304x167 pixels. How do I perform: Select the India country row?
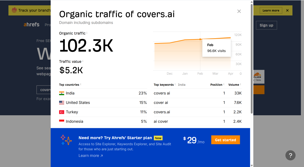click(103, 93)
